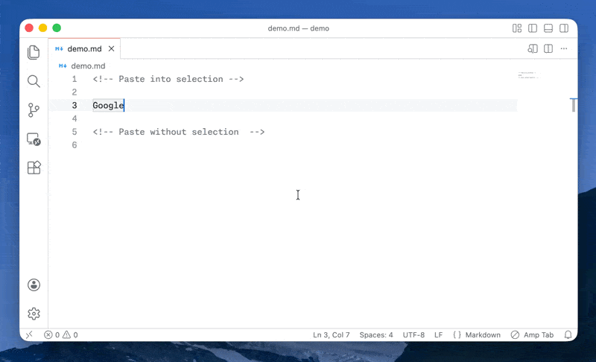Screen dimensions: 596x362
Task: Change end of line sequence LF
Action: (438, 334)
